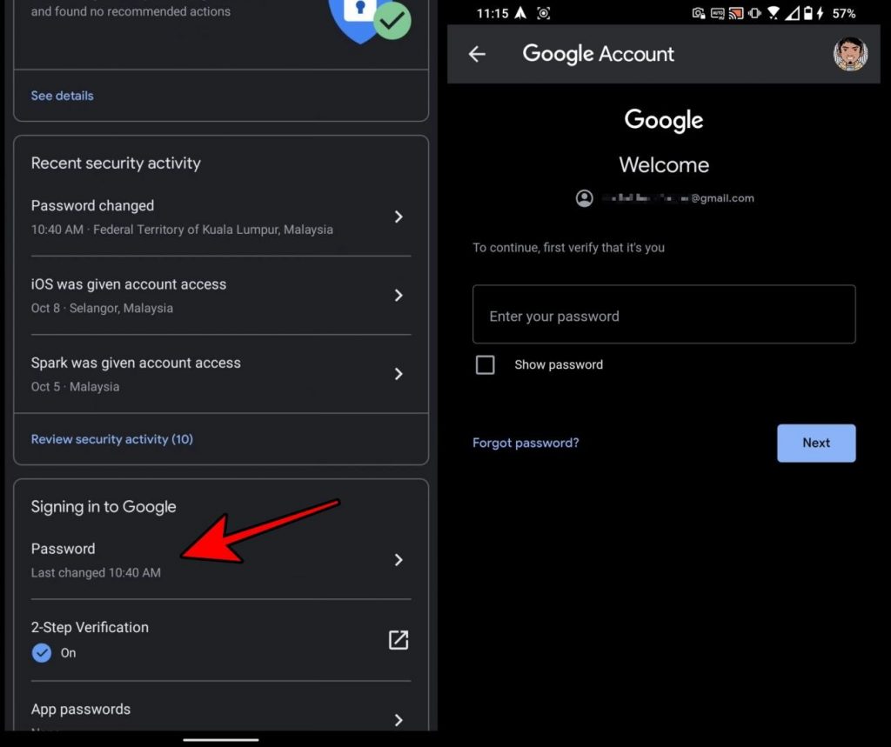Click the Google Account header title
This screenshot has width=891, height=747.
pyautogui.click(x=598, y=54)
